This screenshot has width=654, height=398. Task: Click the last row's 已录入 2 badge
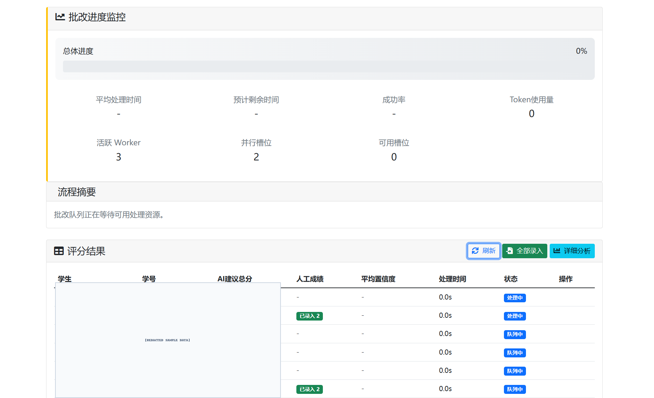[x=309, y=389]
